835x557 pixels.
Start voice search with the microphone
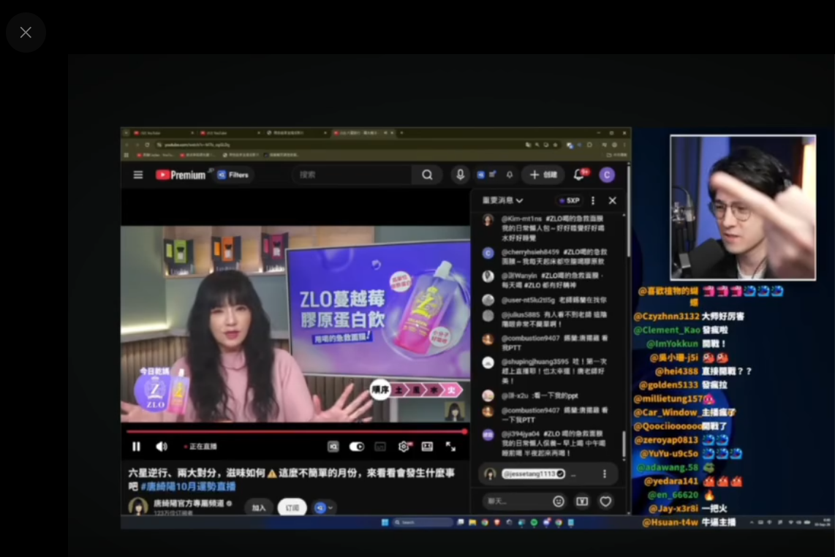click(460, 175)
